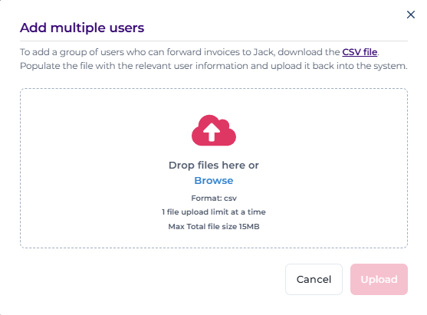The width and height of the screenshot is (427, 315).
Task: Cancel the multiple users upload
Action: click(x=314, y=279)
